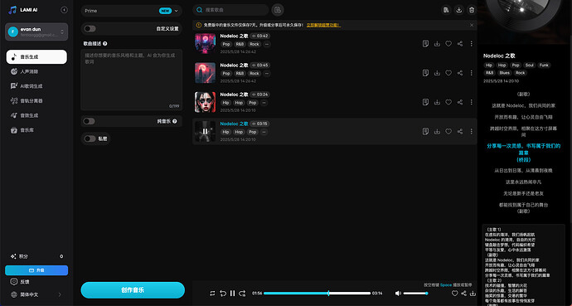Open lyrics for the 03:15 song
This screenshot has height=306, width=572.
[425, 131]
